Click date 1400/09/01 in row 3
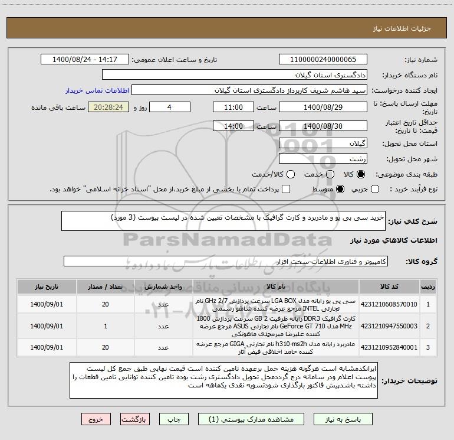The height and width of the screenshot is (440, 454). tap(47, 347)
